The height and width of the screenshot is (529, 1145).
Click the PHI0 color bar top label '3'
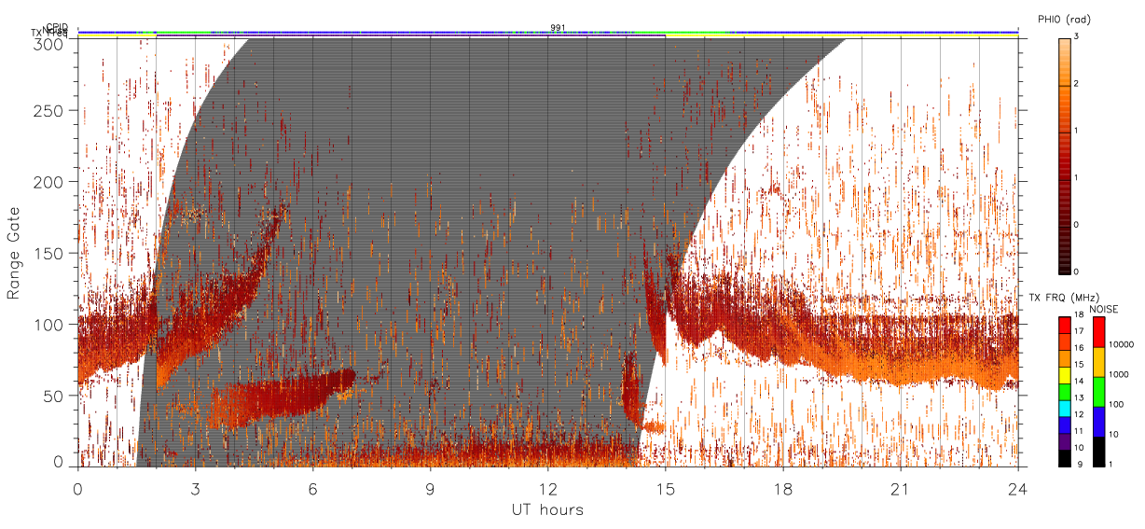tap(1077, 37)
